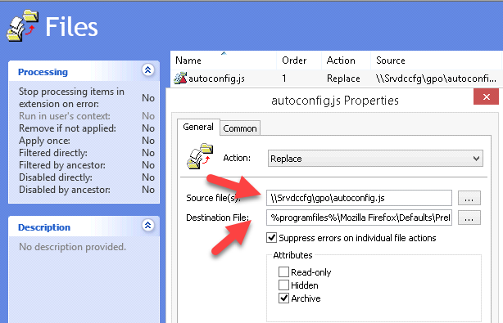The image size is (503, 323).
Task: Click the Source column header
Action: (x=437, y=61)
